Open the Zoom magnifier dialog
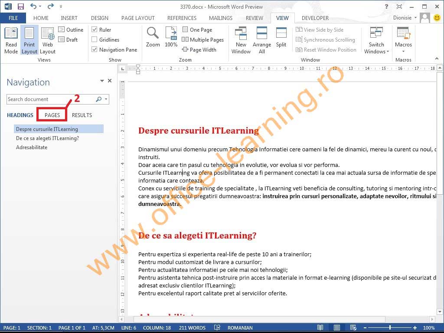Image resolution: width=444 pixels, height=333 pixels. pos(153,37)
